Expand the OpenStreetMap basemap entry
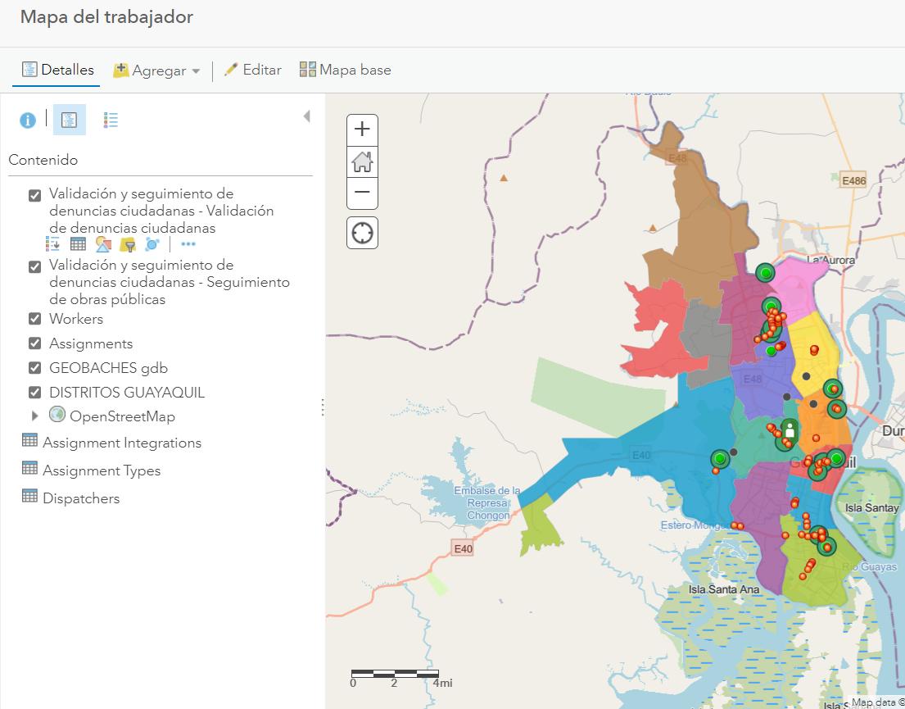The height and width of the screenshot is (709, 905). [34, 416]
